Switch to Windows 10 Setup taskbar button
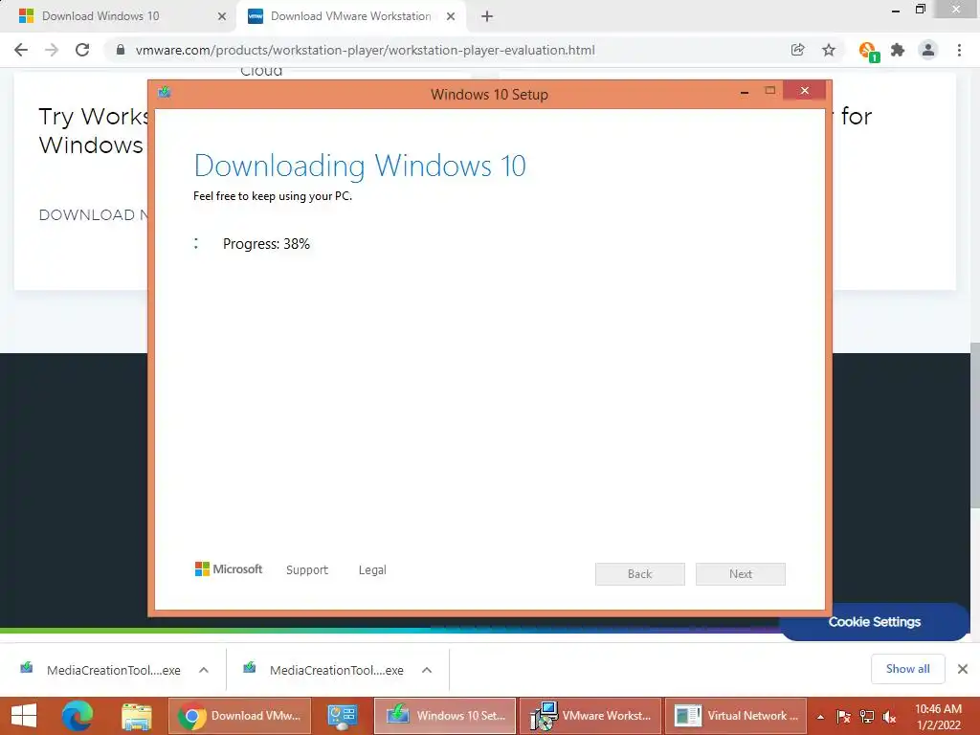The width and height of the screenshot is (980, 735). click(x=445, y=716)
